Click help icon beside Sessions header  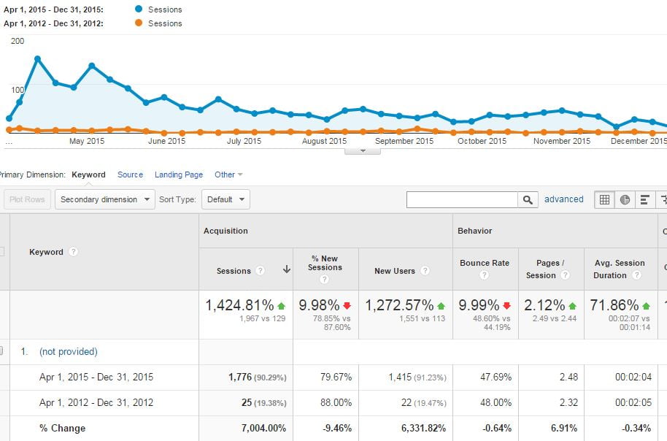coord(261,271)
